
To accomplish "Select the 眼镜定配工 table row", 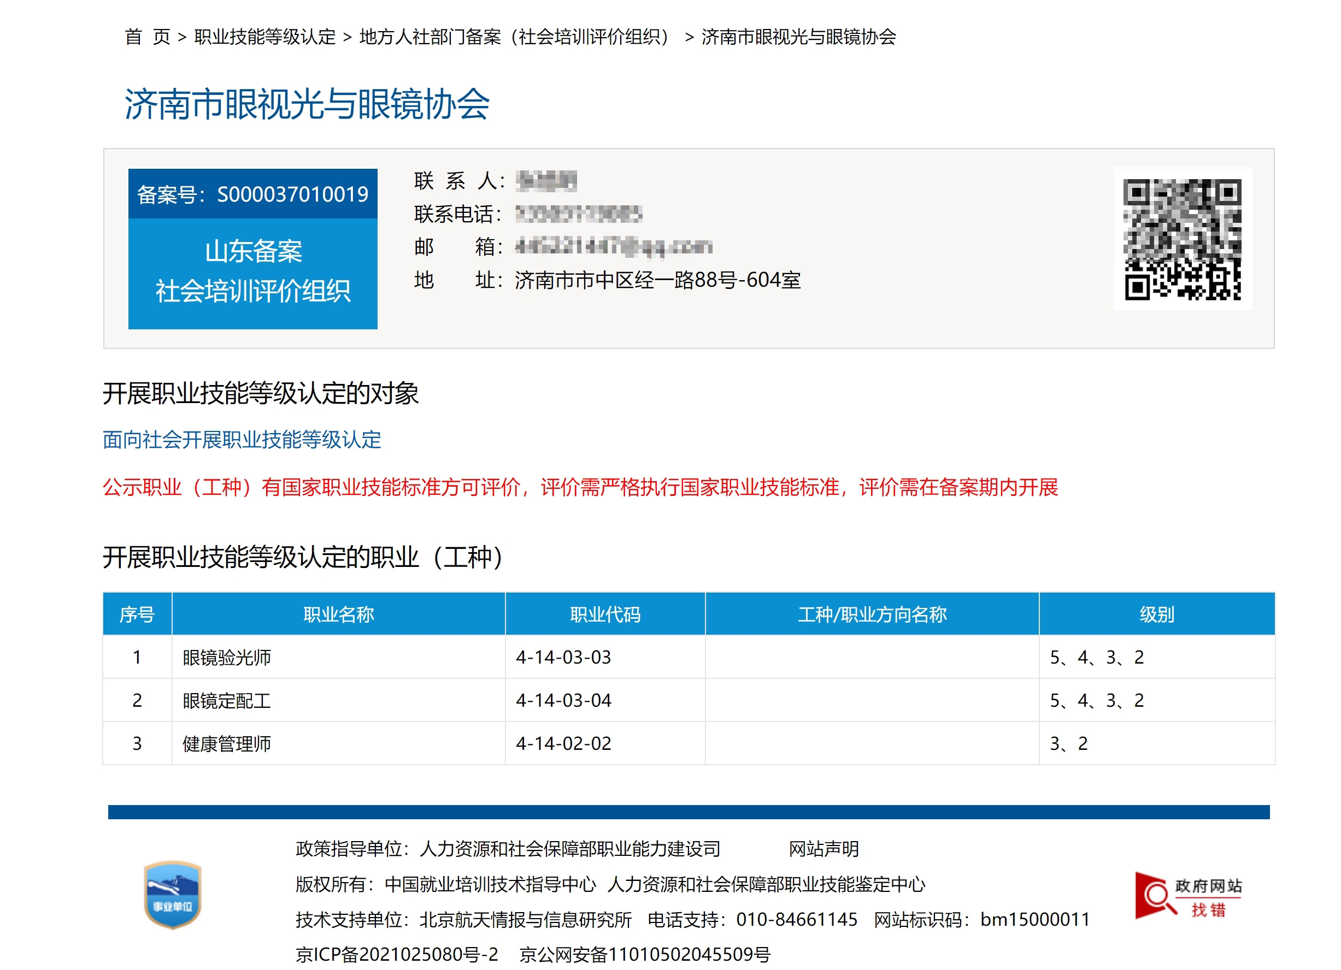I will click(226, 700).
